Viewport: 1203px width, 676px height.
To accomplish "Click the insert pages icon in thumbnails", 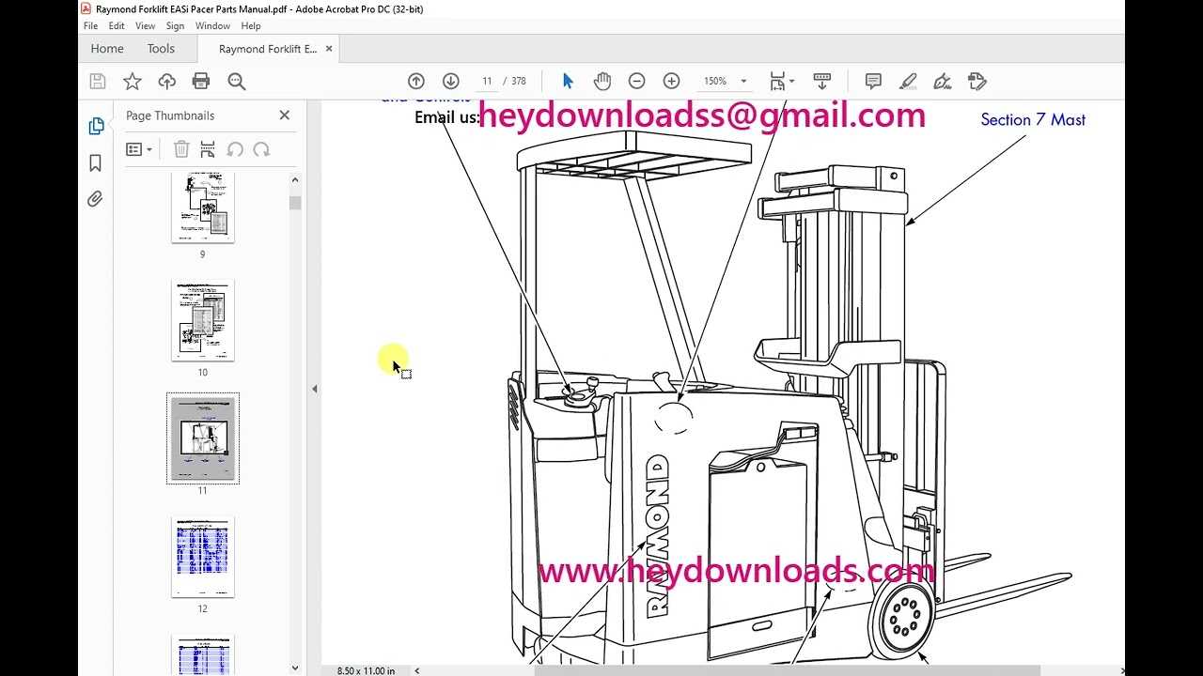I will (208, 149).
